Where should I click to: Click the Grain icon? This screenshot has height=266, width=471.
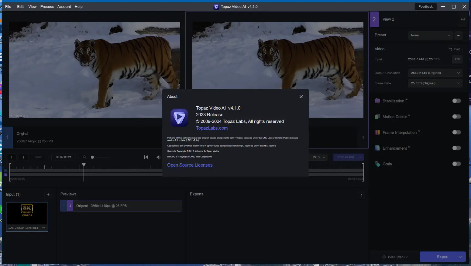[377, 164]
